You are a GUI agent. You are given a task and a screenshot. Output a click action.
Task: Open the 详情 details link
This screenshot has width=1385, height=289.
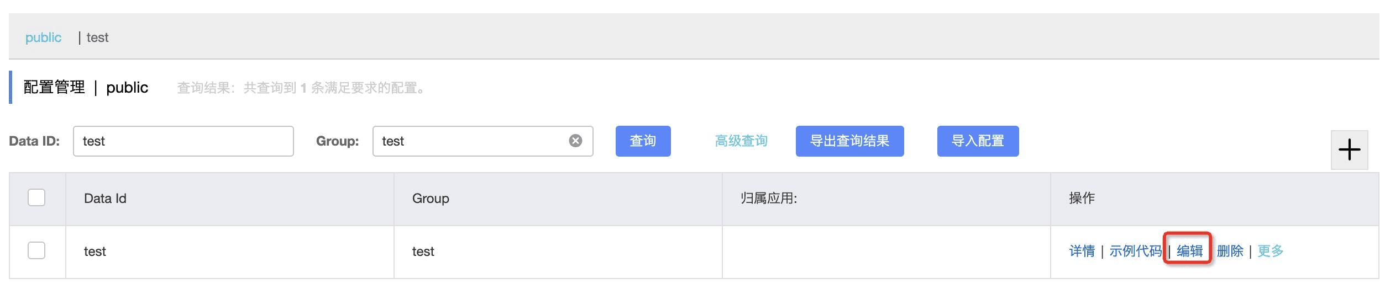[x=1082, y=251]
